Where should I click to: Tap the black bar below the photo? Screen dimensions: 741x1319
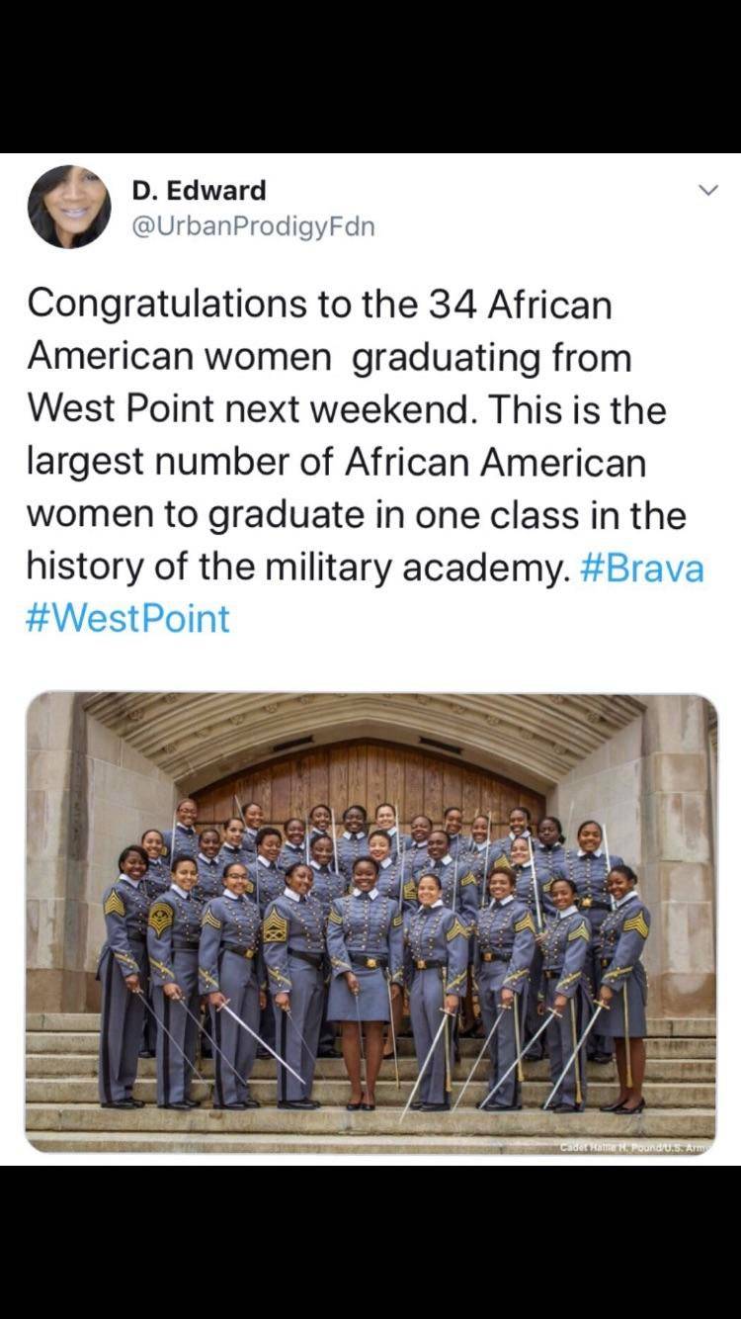(x=370, y=1241)
